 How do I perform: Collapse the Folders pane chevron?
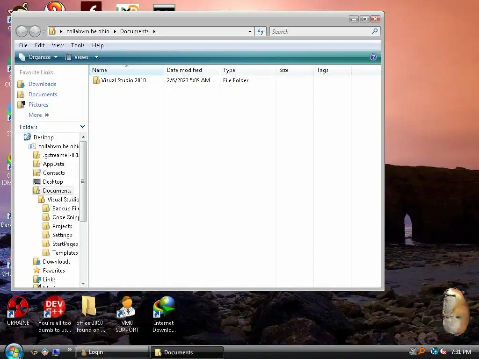coord(82,127)
